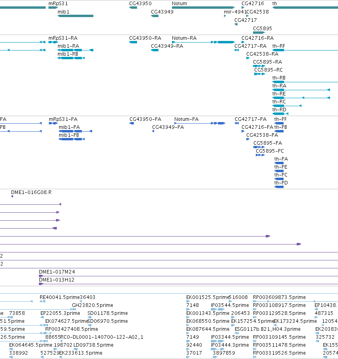338x359 pixels.
Task: Select transcript CG42538-RA
Action: tap(248, 58)
